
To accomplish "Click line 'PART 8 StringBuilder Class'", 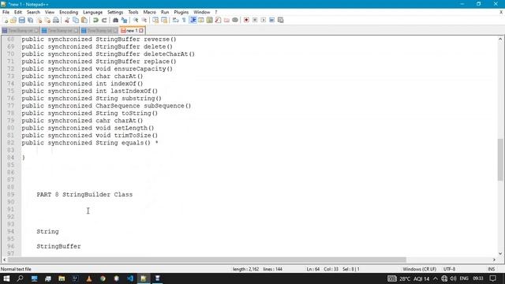I will pos(84,195).
